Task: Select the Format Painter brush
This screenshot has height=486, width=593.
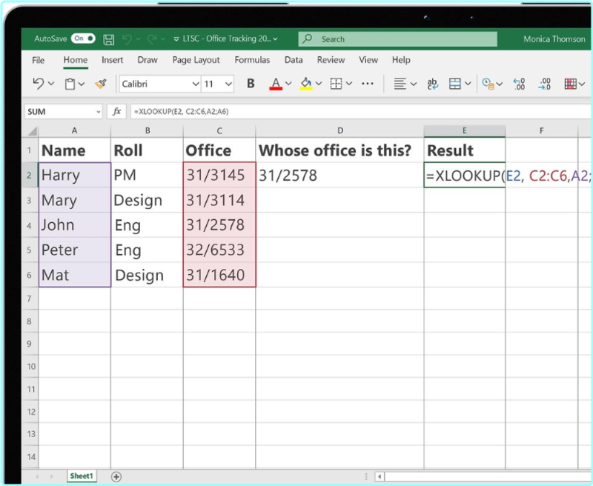Action: click(x=101, y=84)
